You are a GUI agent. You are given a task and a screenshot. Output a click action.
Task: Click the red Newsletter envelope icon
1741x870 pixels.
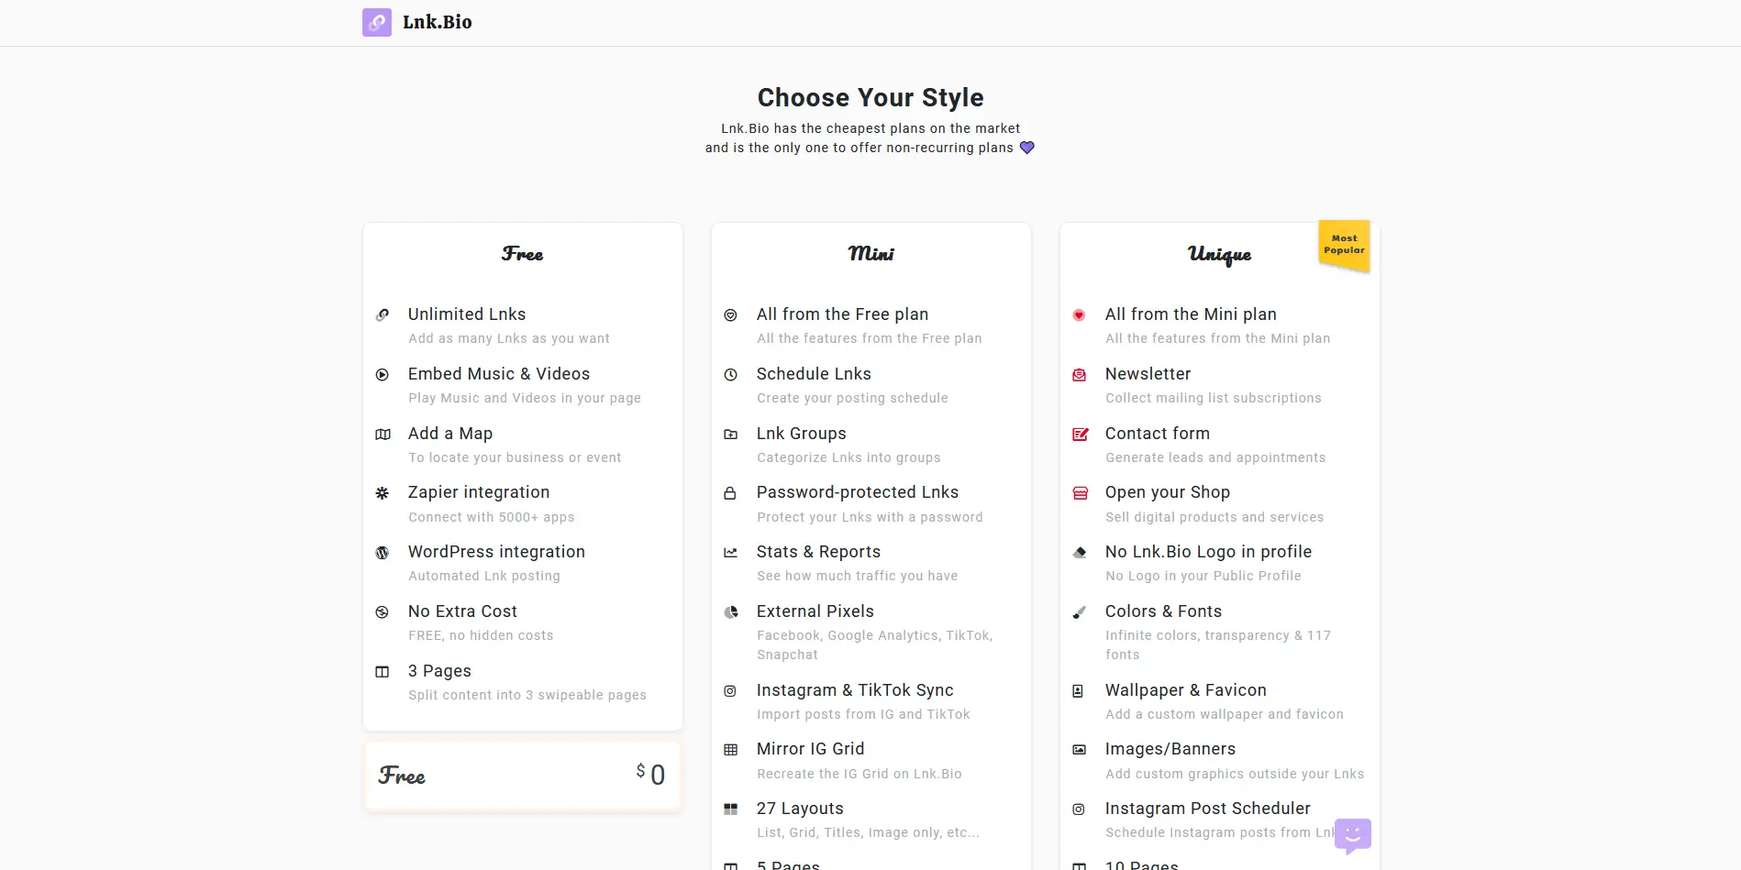pyautogui.click(x=1080, y=375)
